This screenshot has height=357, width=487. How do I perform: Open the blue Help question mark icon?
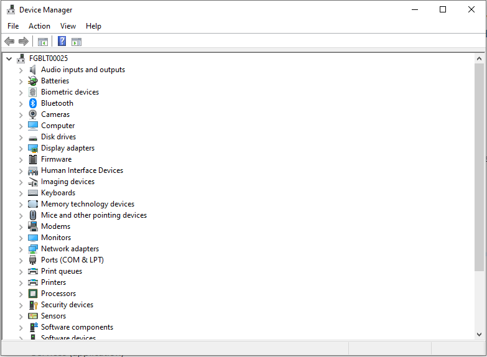point(62,41)
